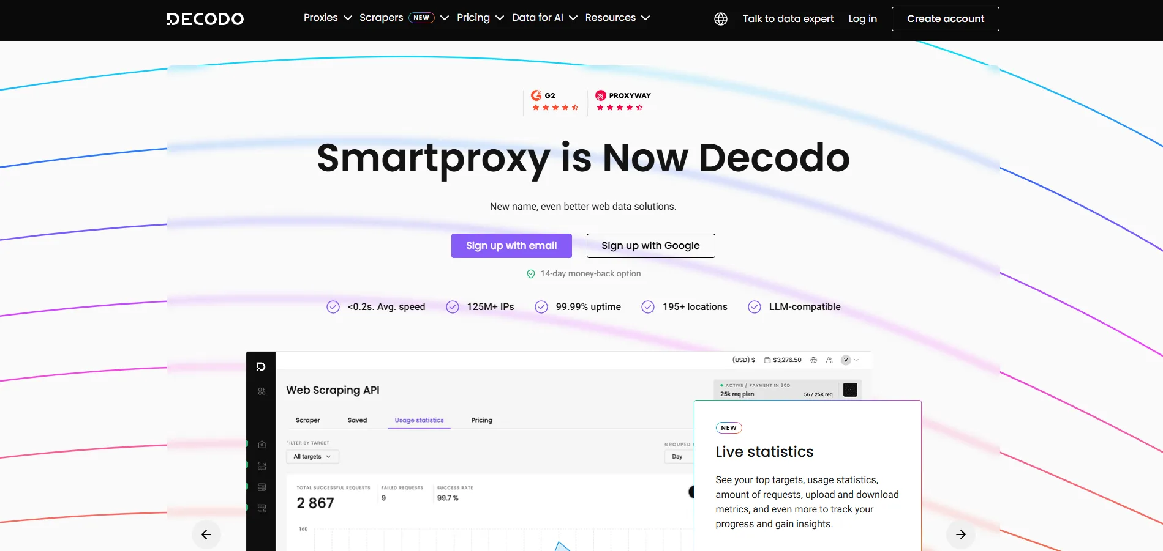
Task: Switch to the Usage statistics tab
Action: pos(419,420)
